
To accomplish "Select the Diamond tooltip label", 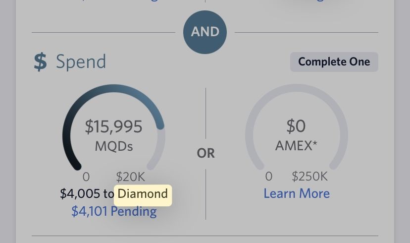I will (x=143, y=194).
